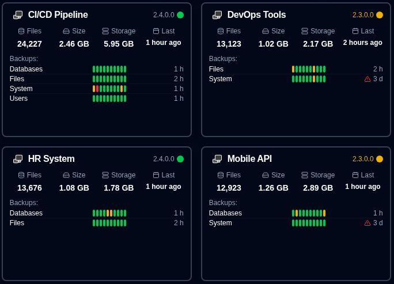Click the Storage icon in HR System card
The width and height of the screenshot is (394, 284).
[x=105, y=175]
